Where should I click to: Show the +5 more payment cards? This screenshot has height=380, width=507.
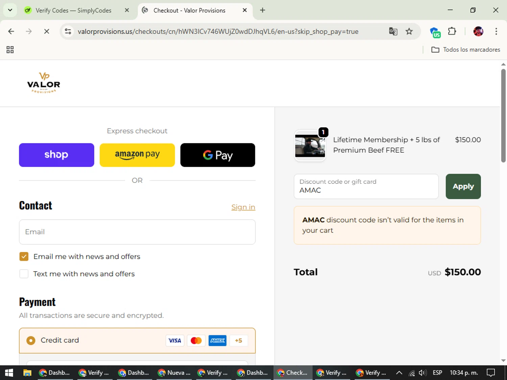pyautogui.click(x=239, y=340)
